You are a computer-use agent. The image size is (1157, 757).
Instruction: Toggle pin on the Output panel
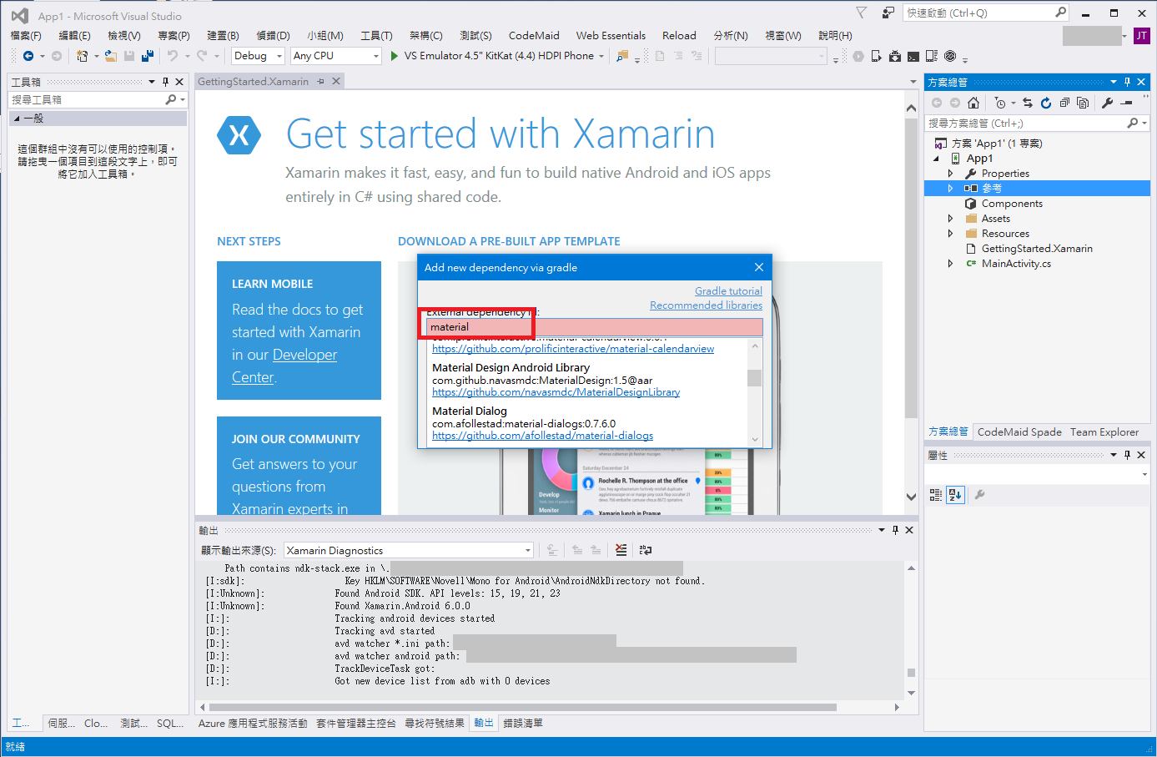[895, 530]
